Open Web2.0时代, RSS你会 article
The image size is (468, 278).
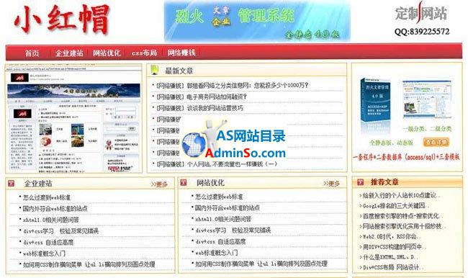391,236
